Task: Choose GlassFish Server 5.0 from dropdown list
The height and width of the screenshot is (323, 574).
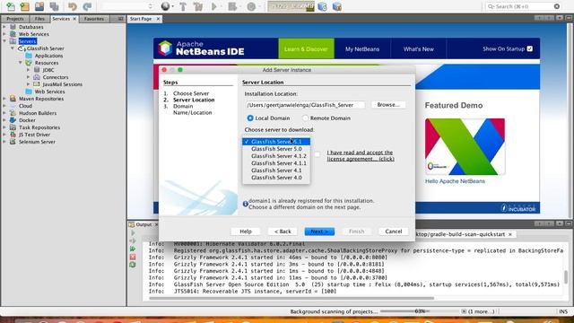Action: pos(276,149)
